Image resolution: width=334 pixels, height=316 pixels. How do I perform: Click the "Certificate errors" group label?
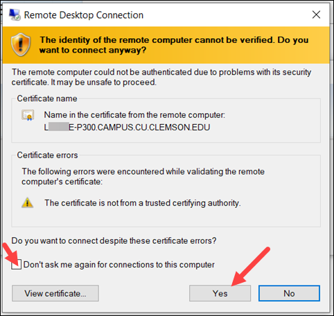(x=47, y=155)
